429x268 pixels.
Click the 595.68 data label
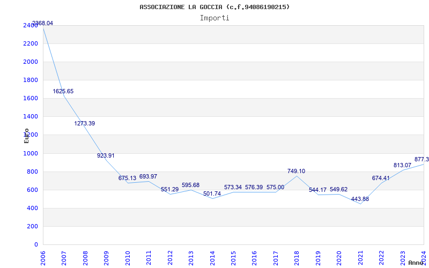coord(191,185)
